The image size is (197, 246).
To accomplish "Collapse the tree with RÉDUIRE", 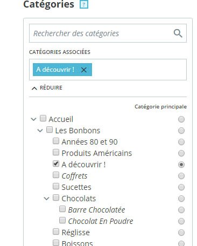I will [x=47, y=88].
